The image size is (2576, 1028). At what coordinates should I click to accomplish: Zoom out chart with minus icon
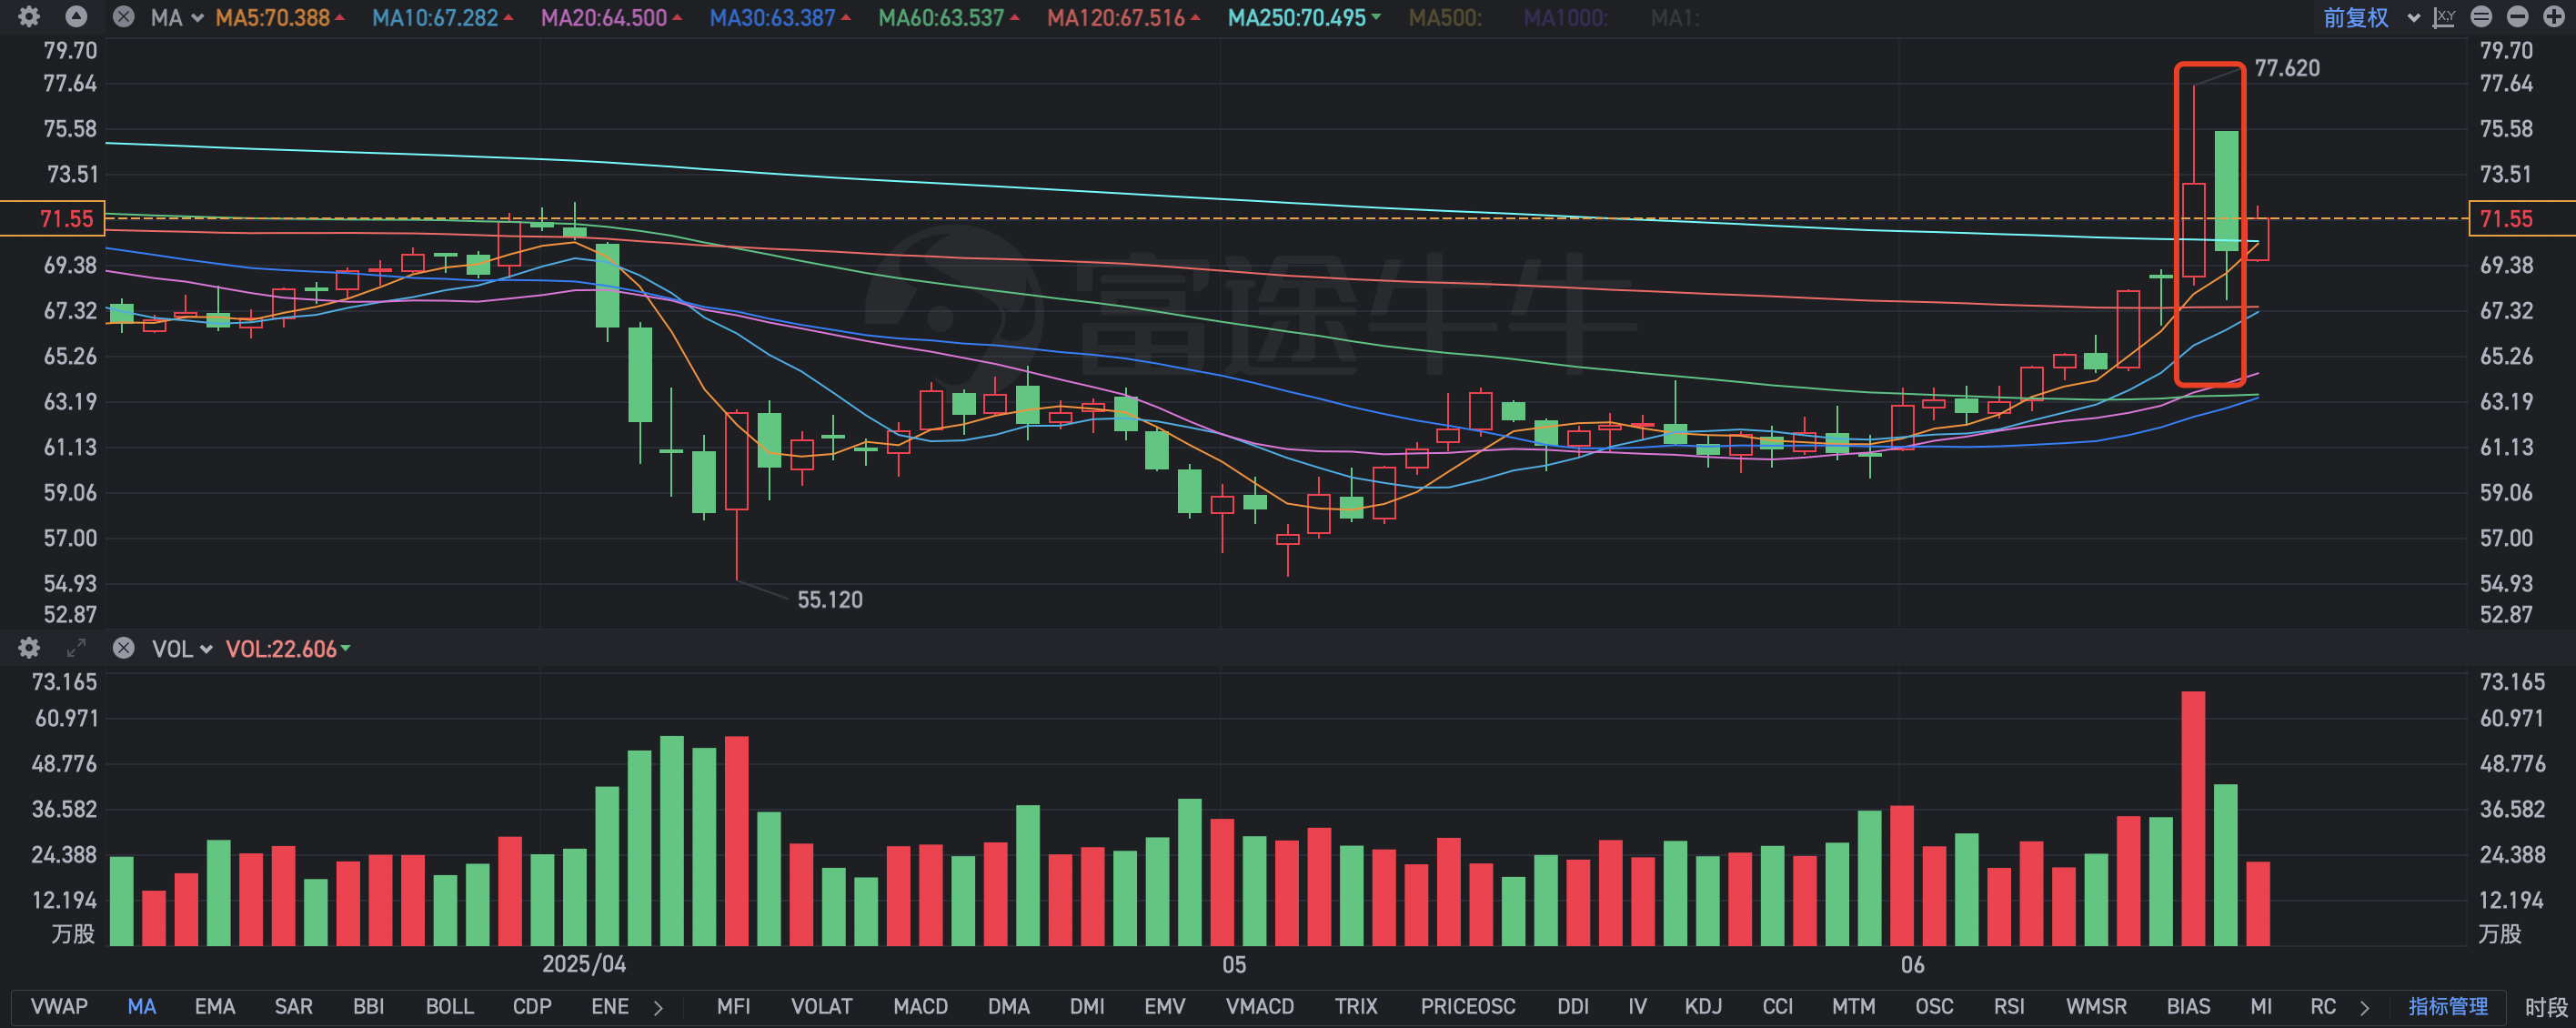tap(2517, 17)
